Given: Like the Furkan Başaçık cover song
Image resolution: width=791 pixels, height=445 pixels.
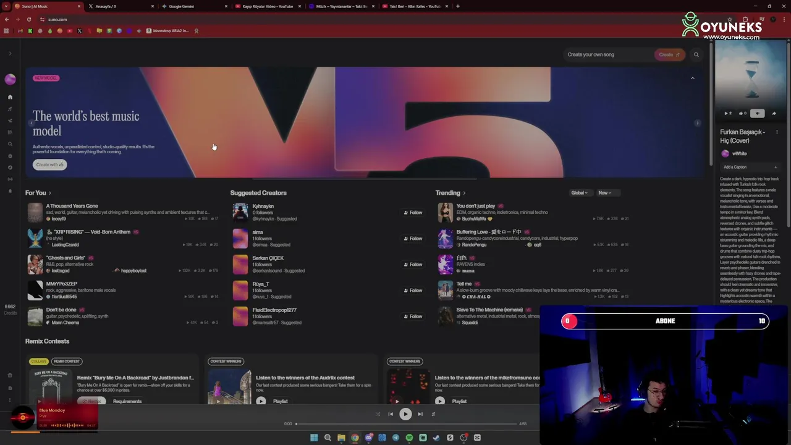Looking at the screenshot, I should [x=742, y=113].
